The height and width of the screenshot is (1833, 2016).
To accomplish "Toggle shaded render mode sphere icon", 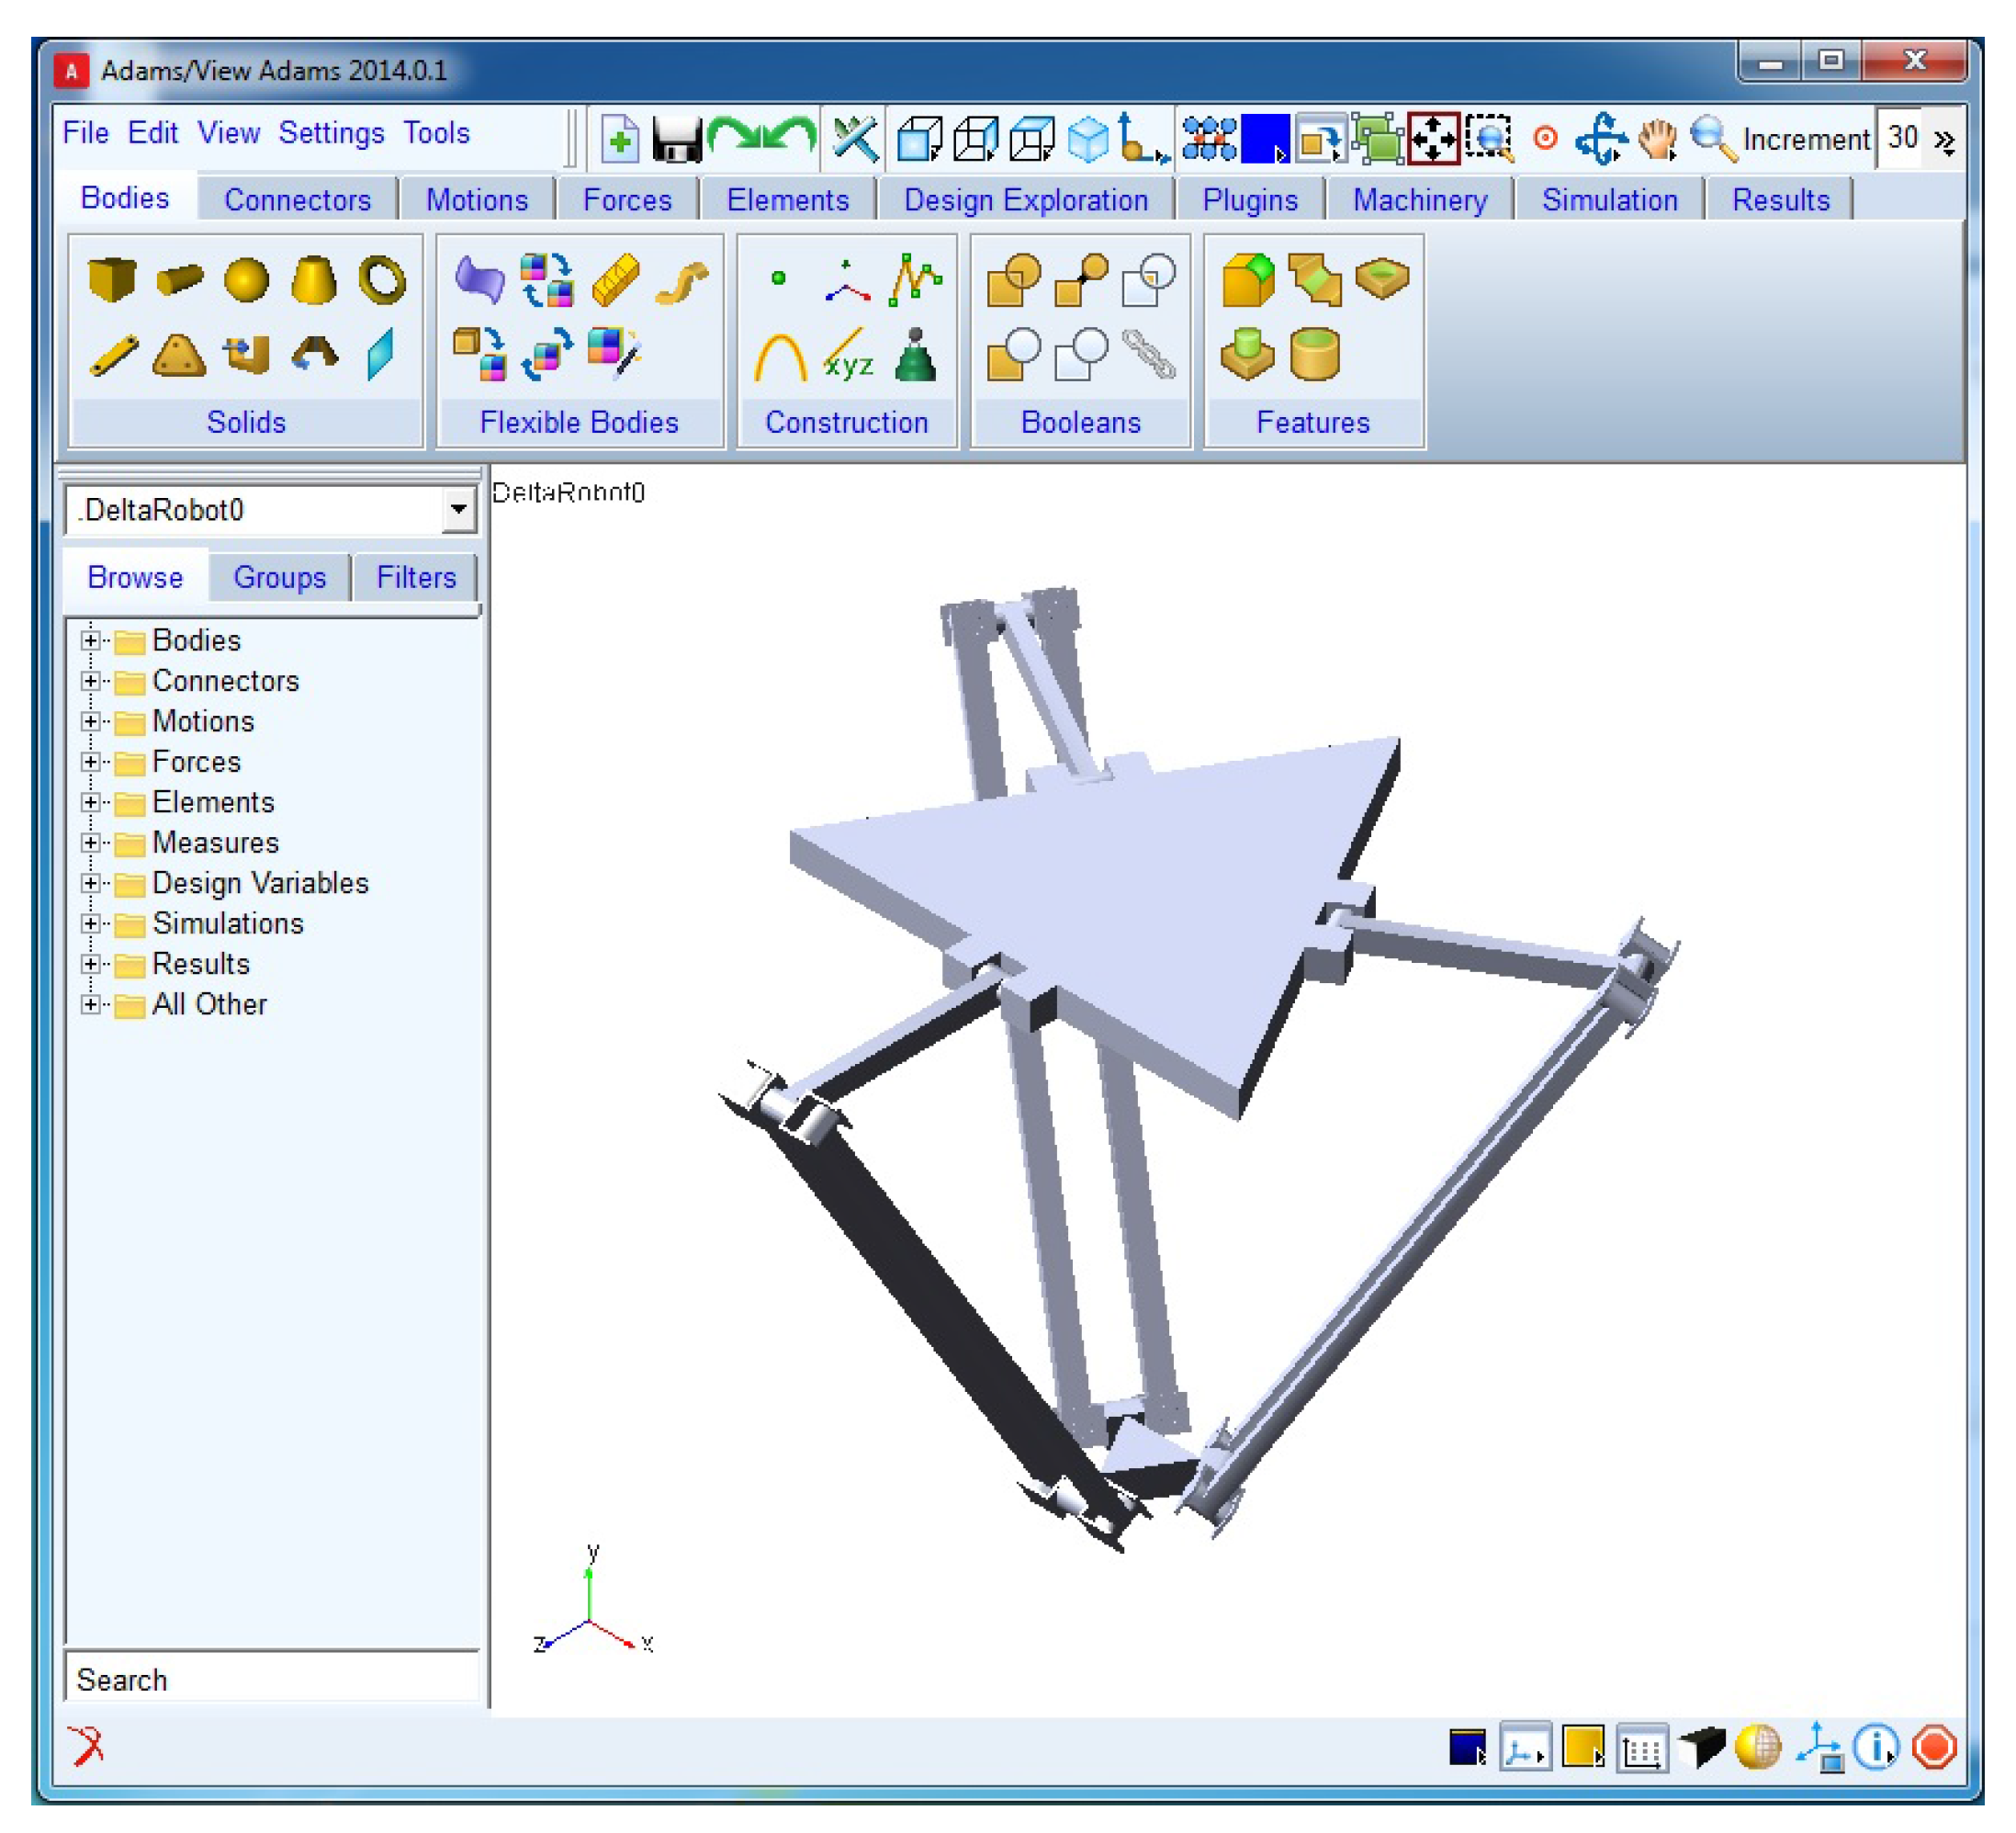I will (1758, 1748).
